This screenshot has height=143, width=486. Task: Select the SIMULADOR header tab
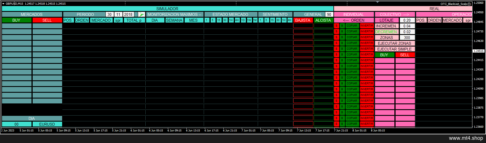coord(167,9)
